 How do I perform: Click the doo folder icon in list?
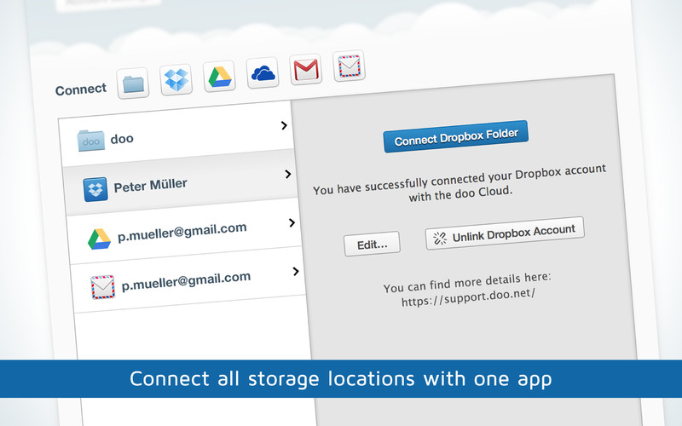(x=91, y=141)
